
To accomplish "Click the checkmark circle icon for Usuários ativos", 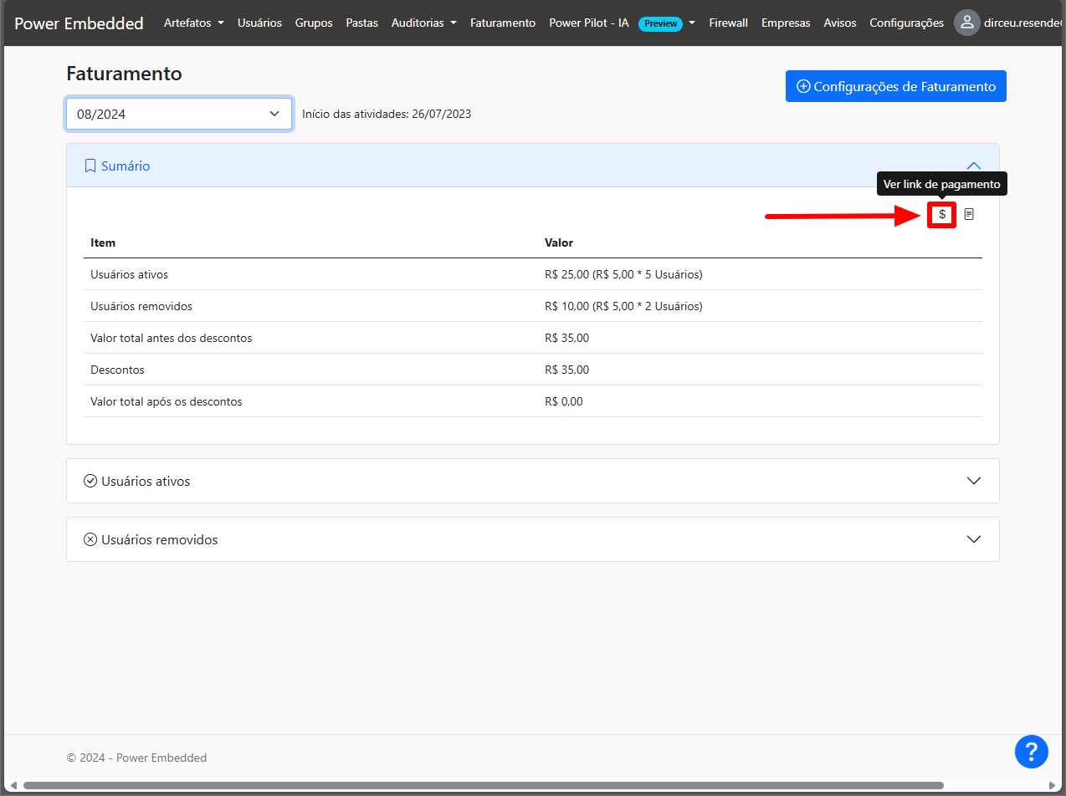I will click(x=90, y=481).
